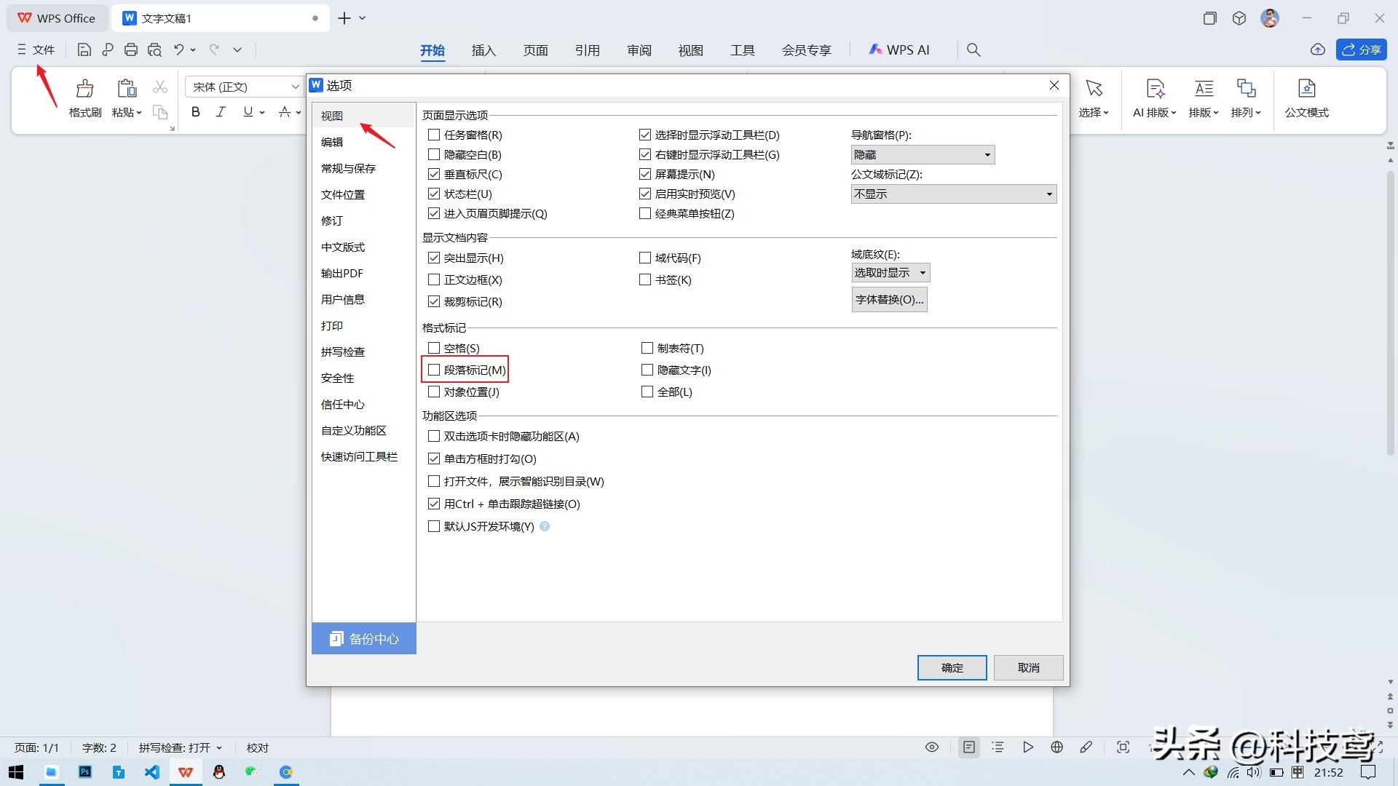Open the 导航窗格 hidden dropdown
Viewport: 1398px width, 786px height.
click(x=988, y=154)
